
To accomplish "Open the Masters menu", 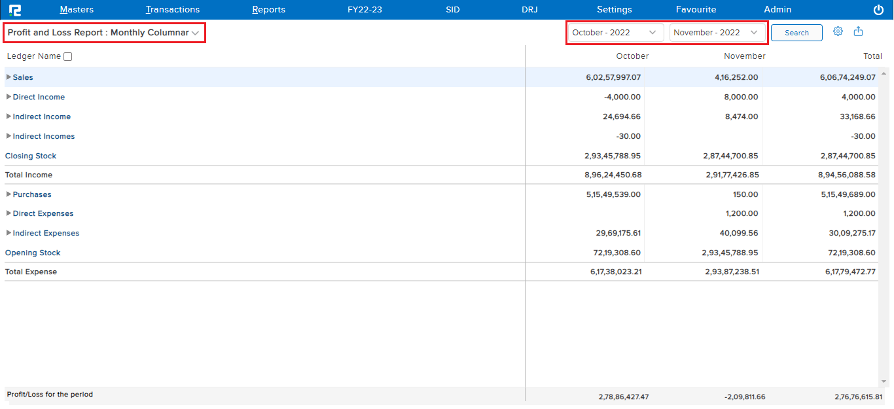I will [77, 10].
